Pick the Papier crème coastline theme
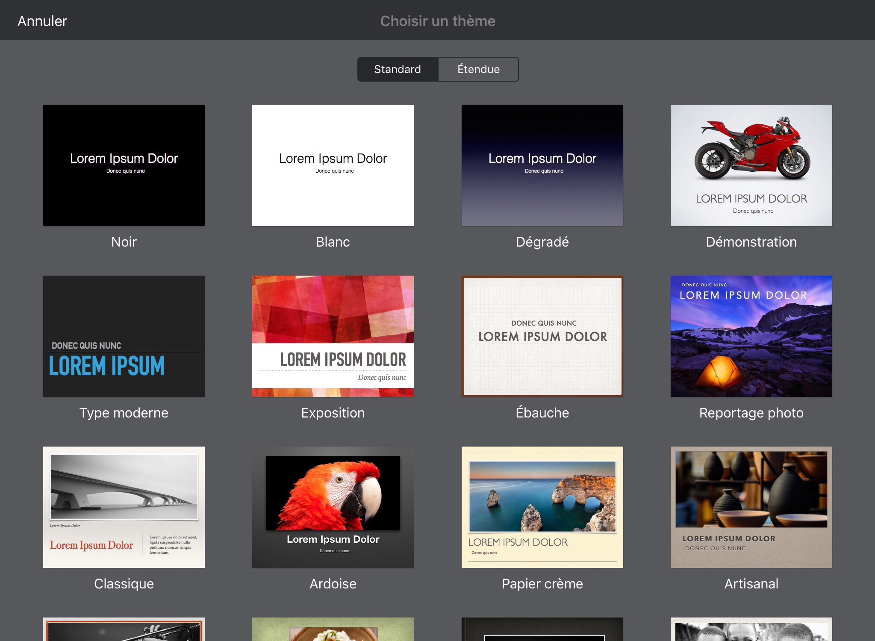The image size is (875, 641). point(542,507)
